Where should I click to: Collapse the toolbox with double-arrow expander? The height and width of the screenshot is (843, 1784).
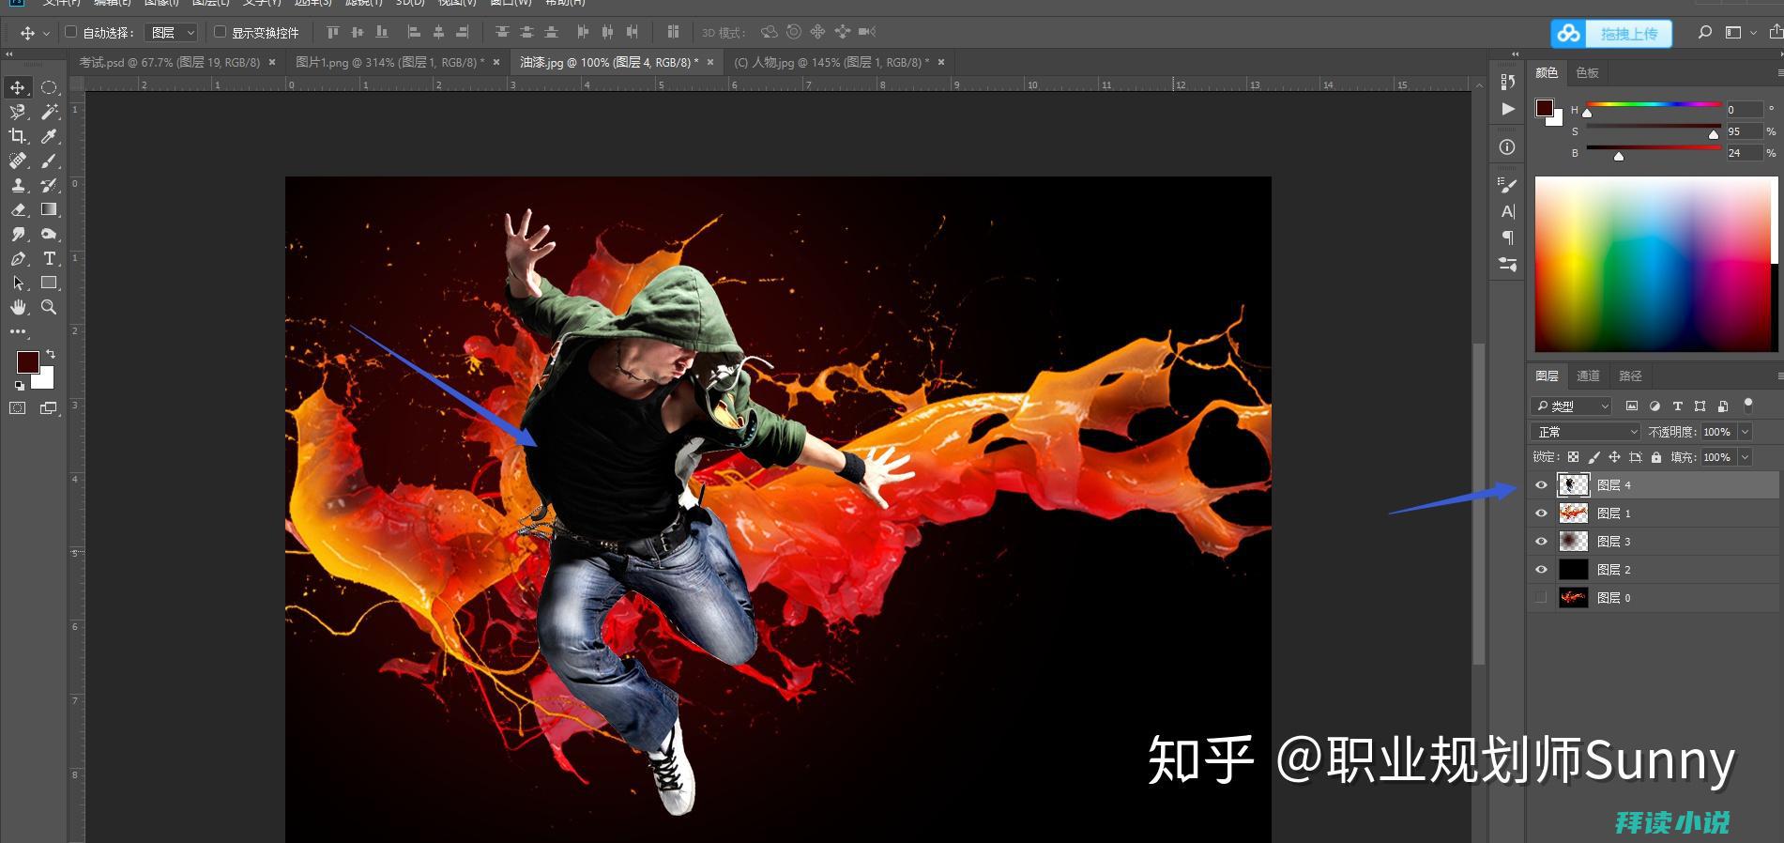8,54
